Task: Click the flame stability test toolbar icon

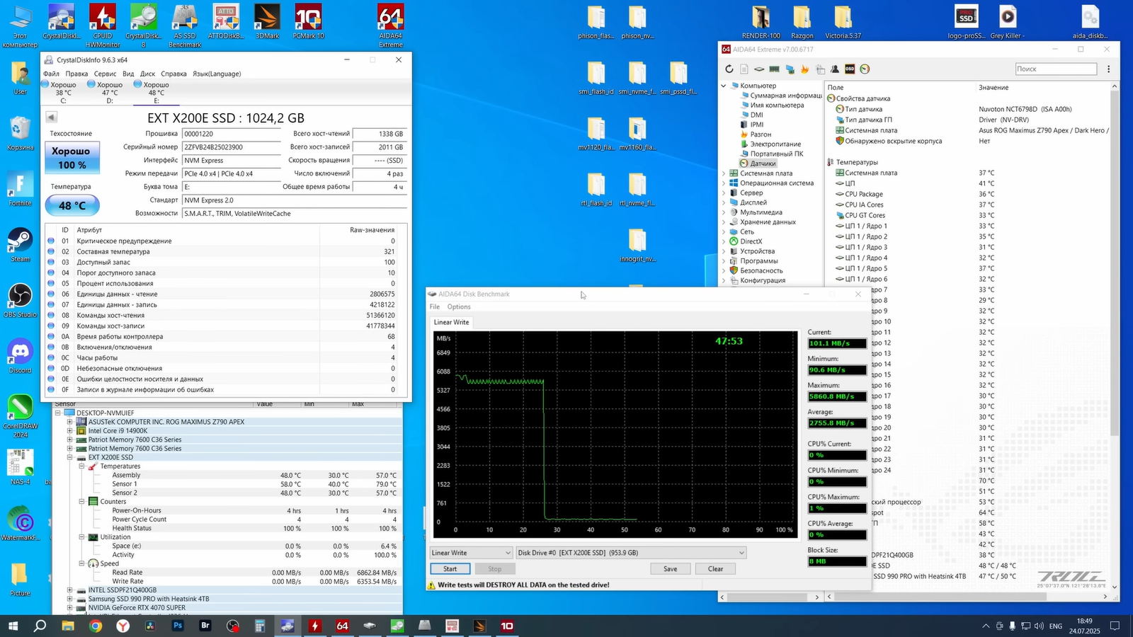Action: coord(804,69)
